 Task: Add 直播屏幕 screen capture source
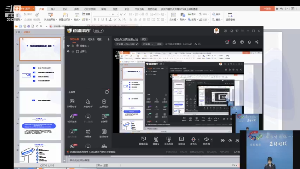click(143, 141)
